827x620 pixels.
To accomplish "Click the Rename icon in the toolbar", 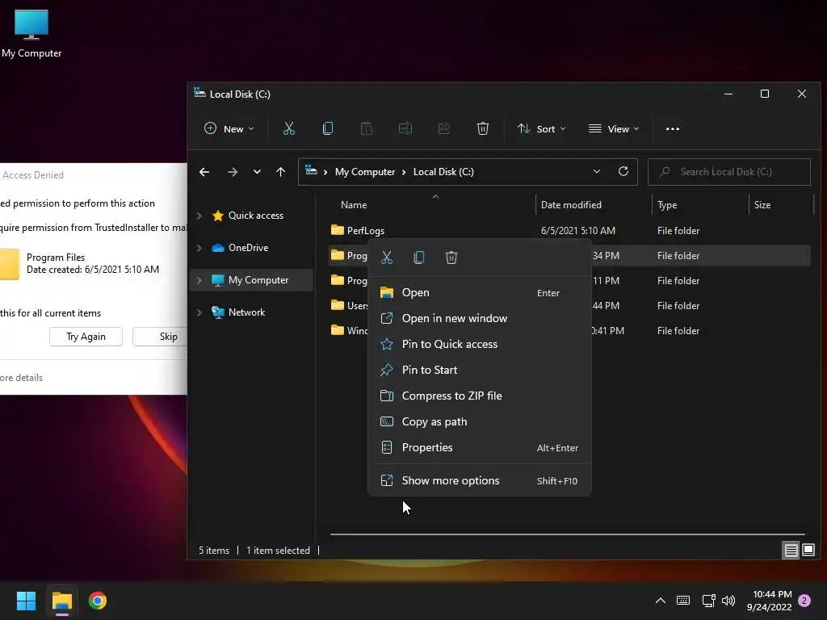I will pos(405,128).
